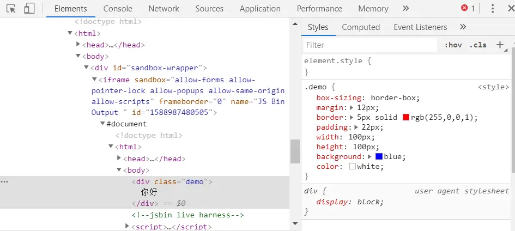Collapse the sandbox-wrapper div node
Viewport: 515px width, 231px height.
pyautogui.click(x=86, y=67)
